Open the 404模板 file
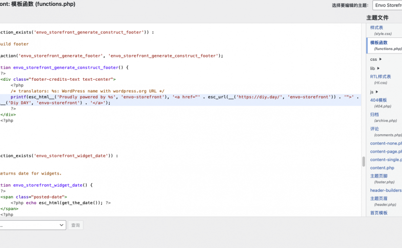Image resolution: width=402 pixels, height=248 pixels. point(379,100)
